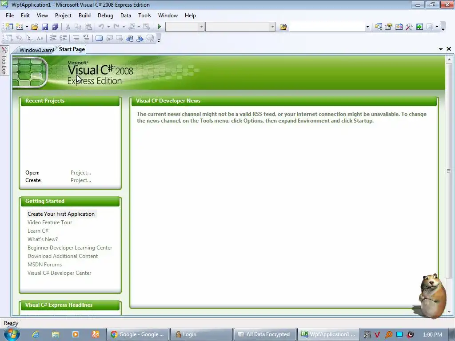Image resolution: width=455 pixels, height=341 pixels.
Task: Click the Decrease Indent icon
Action: pyautogui.click(x=53, y=38)
